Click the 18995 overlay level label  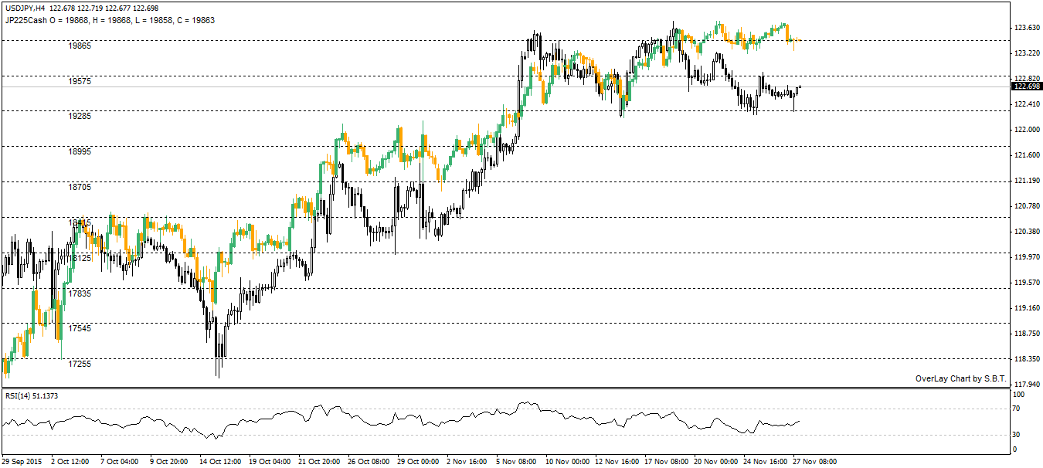point(80,152)
